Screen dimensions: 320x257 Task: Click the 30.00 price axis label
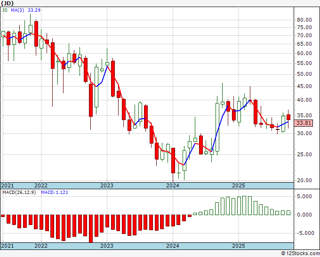(304, 134)
